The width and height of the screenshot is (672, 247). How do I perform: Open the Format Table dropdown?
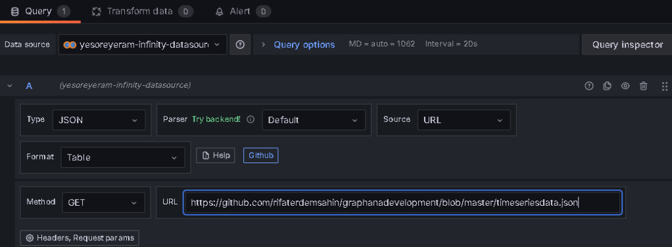coord(123,157)
